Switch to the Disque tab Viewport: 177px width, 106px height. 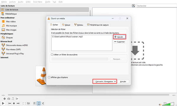[66, 25]
